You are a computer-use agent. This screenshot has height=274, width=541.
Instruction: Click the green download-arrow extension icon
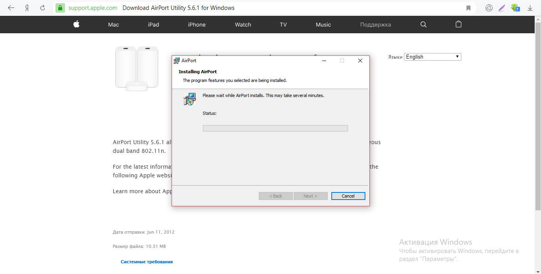tap(515, 8)
